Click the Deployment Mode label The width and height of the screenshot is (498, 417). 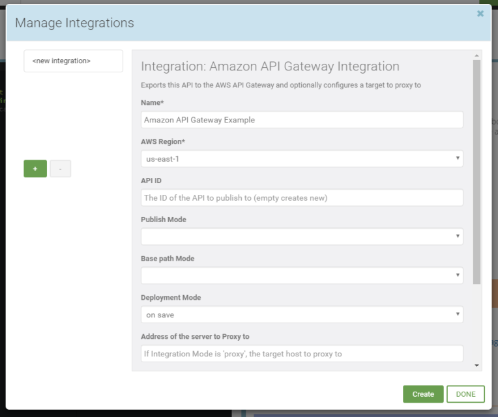(171, 298)
